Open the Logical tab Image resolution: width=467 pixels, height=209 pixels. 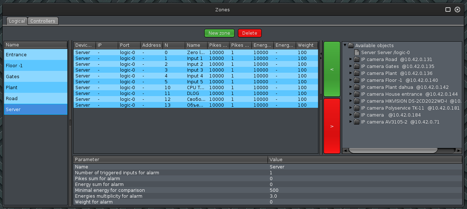[17, 21]
